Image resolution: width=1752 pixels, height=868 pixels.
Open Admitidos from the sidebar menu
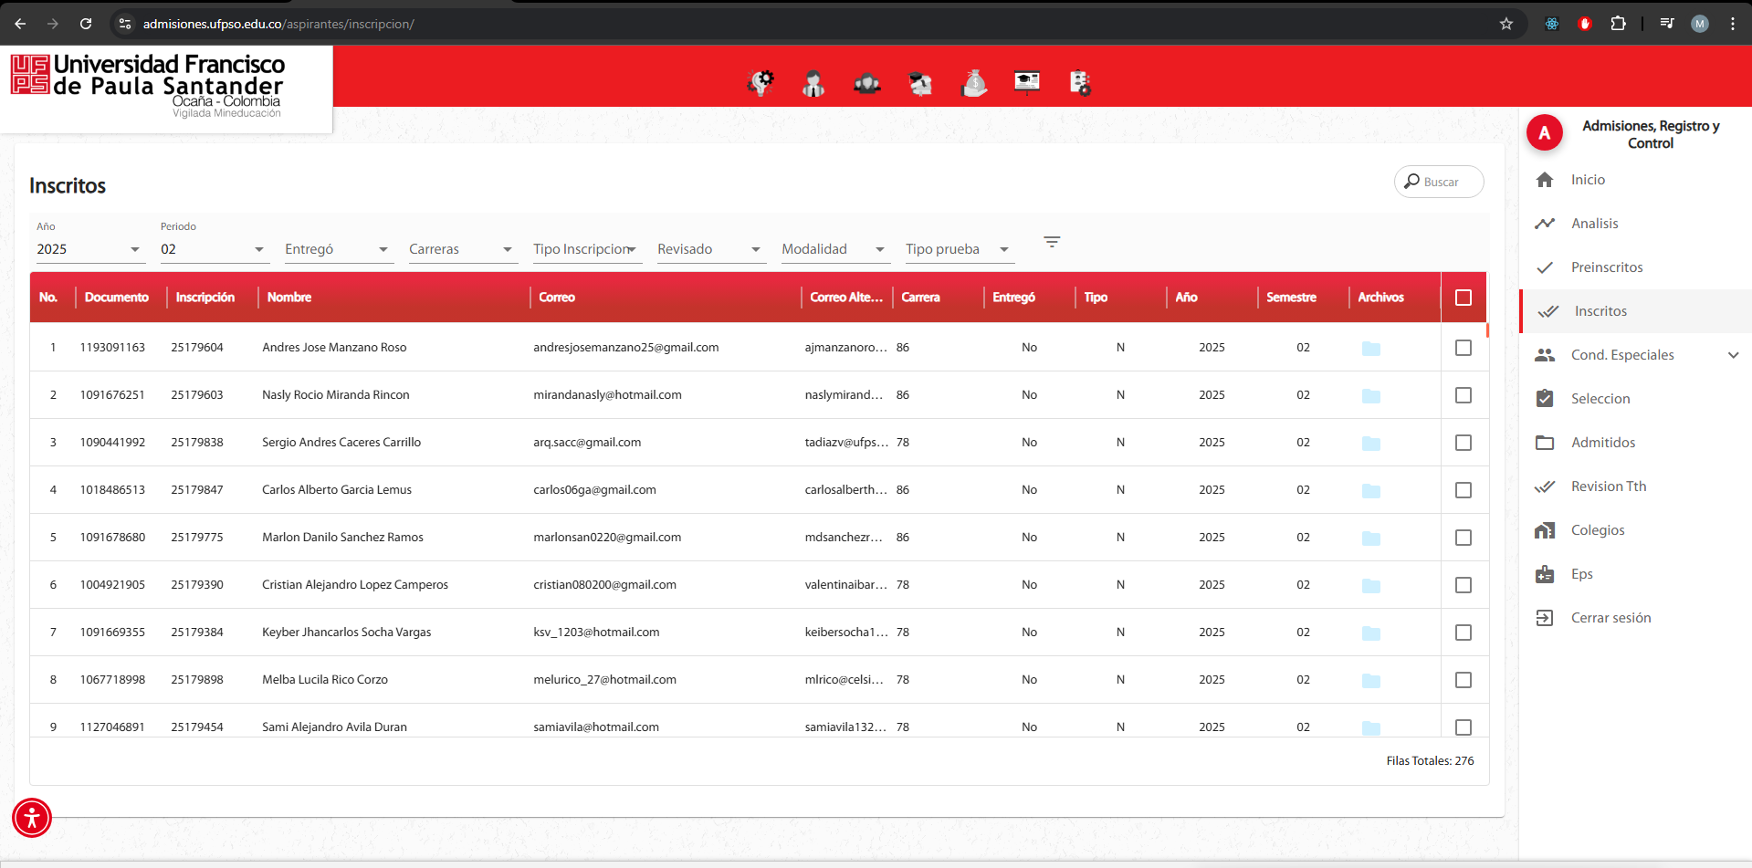pyautogui.click(x=1602, y=443)
